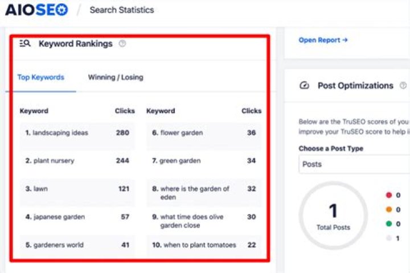
Task: Click the Keyword Rankings help question icon
Action: pos(122,44)
